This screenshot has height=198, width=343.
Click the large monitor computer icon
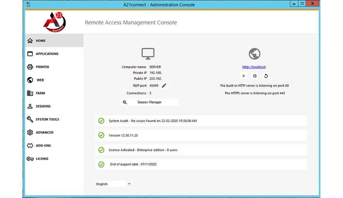point(148,54)
